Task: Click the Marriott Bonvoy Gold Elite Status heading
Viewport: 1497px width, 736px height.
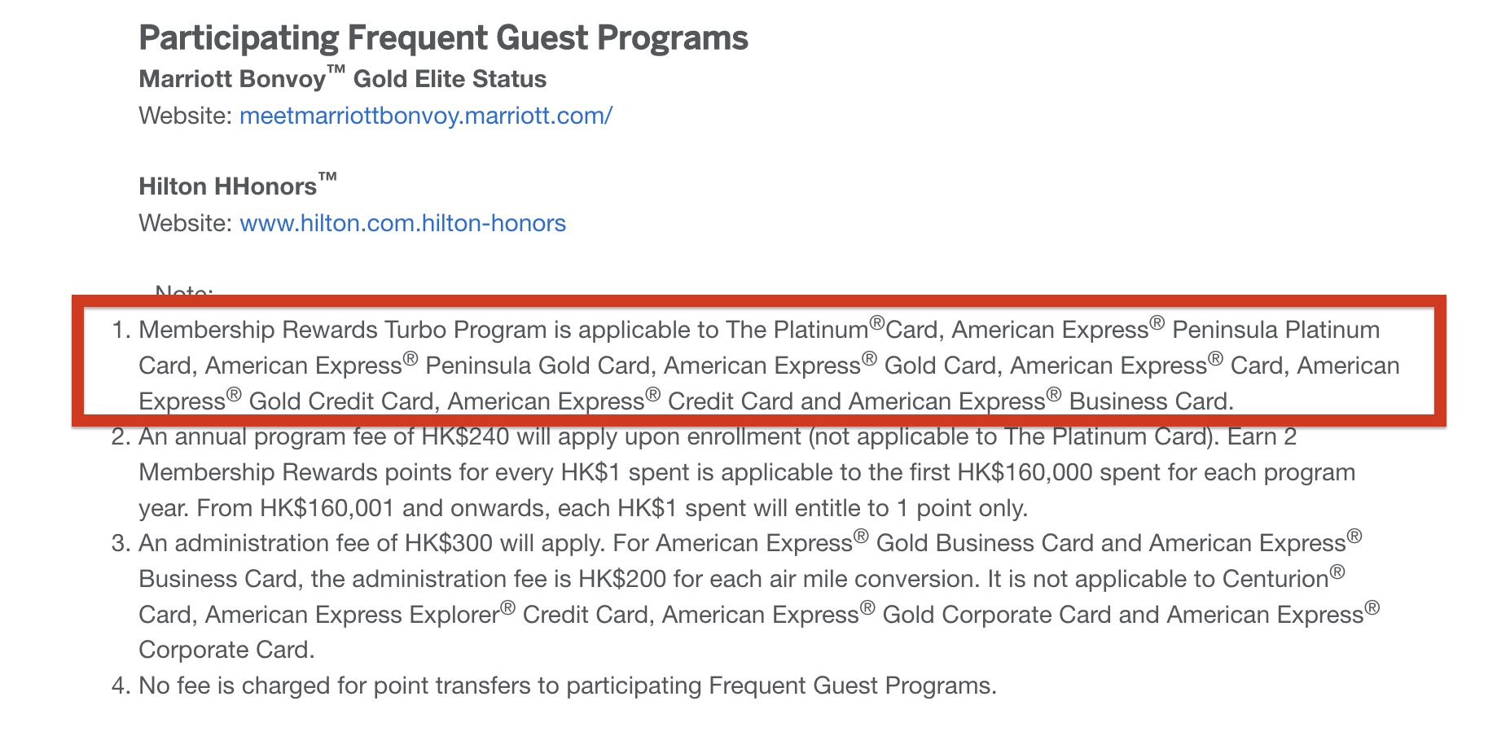Action: [342, 79]
